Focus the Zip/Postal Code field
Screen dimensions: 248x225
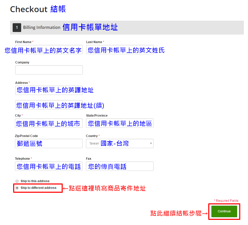coord(49,143)
